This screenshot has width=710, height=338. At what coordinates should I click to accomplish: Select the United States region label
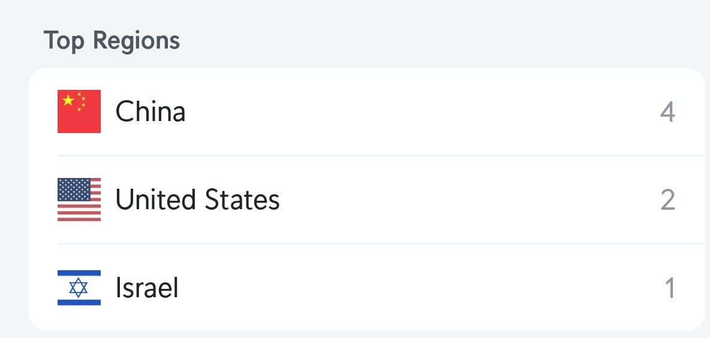(197, 200)
